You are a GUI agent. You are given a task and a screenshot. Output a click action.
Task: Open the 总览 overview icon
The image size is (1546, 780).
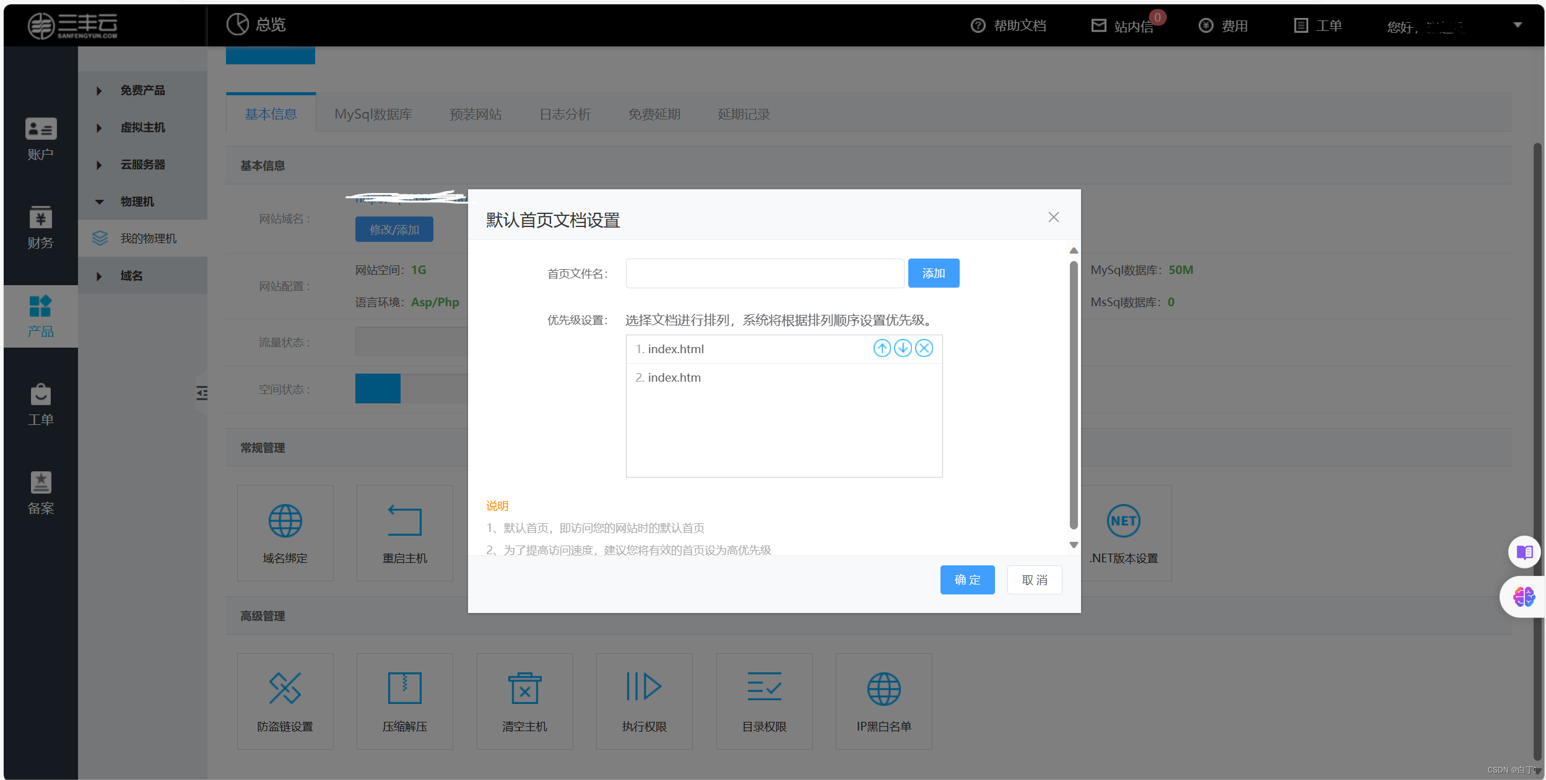tap(238, 24)
